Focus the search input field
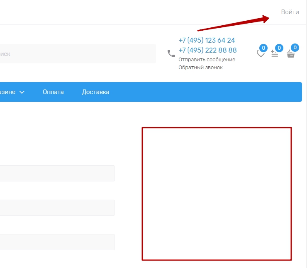Image resolution: width=307 pixels, height=268 pixels. [x=78, y=54]
